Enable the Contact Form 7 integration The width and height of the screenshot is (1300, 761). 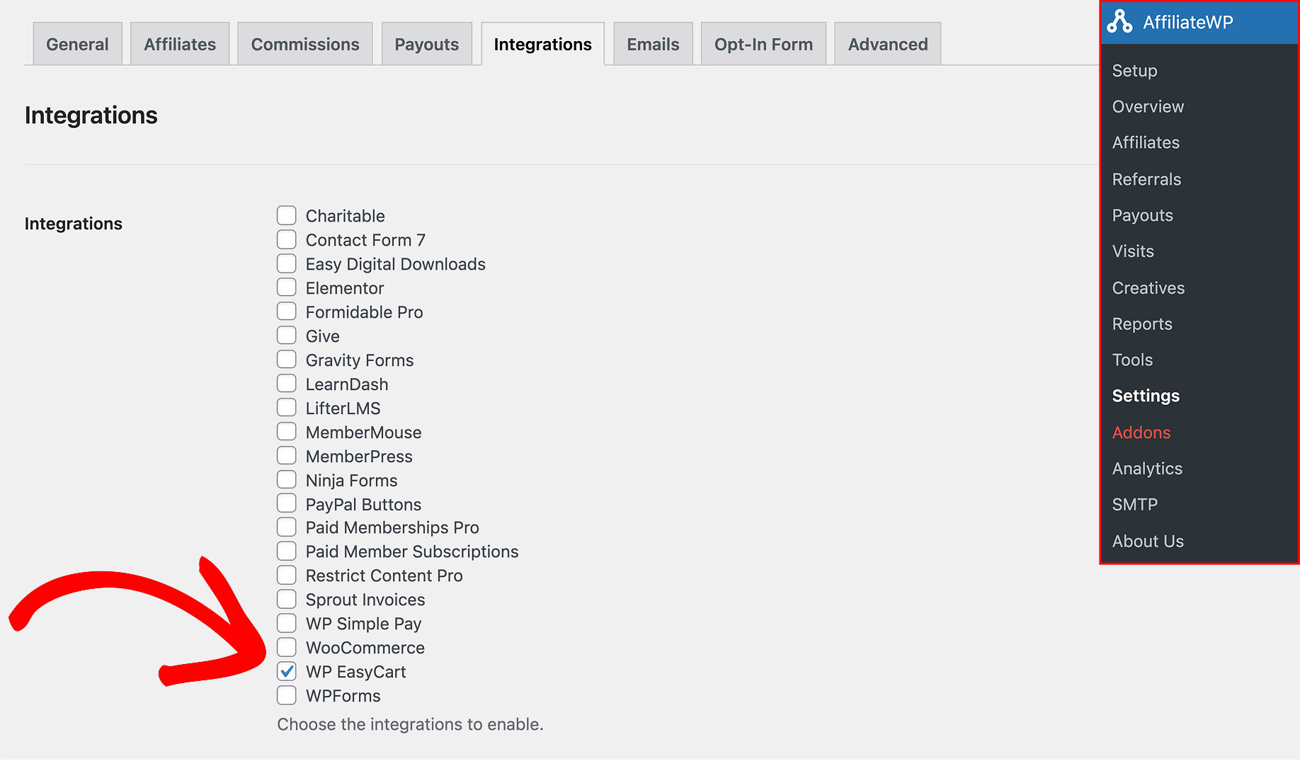coord(287,239)
